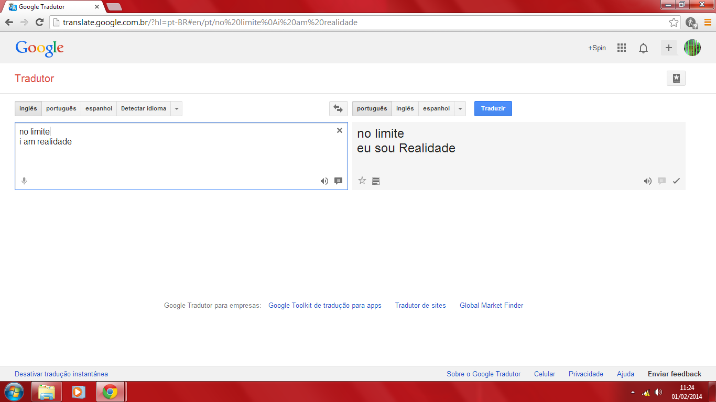Open the Chrome menu
Viewport: 716px width, 402px height.
pyautogui.click(x=708, y=23)
